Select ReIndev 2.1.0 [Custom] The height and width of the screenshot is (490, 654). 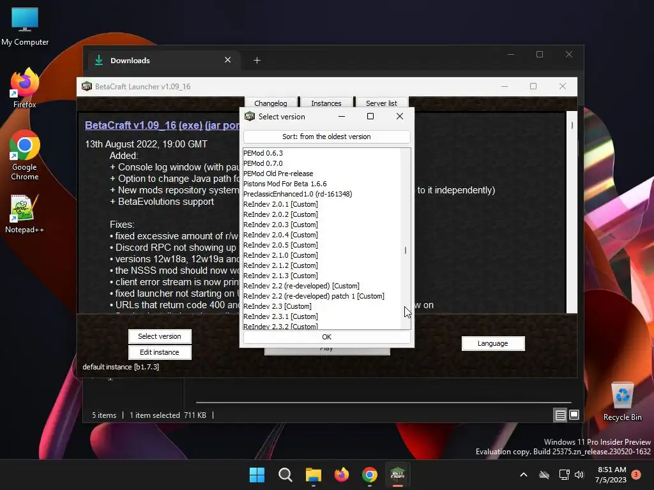pyautogui.click(x=322, y=255)
